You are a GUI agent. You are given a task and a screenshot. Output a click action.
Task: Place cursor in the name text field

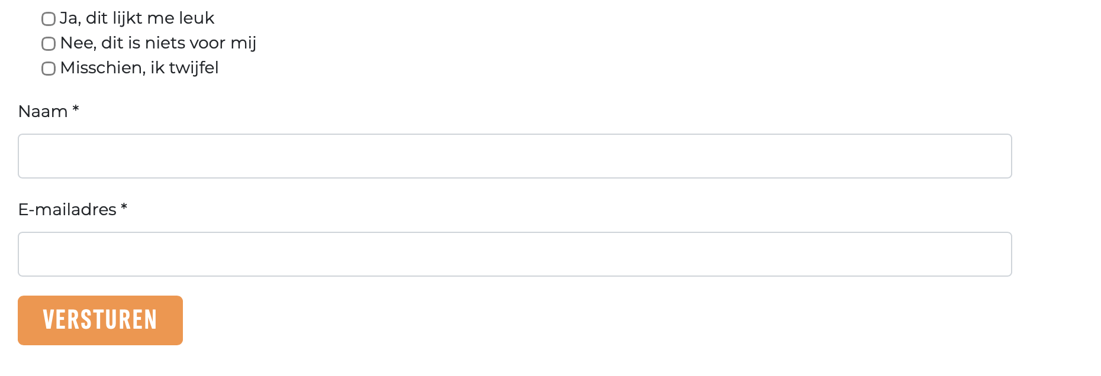click(x=514, y=156)
